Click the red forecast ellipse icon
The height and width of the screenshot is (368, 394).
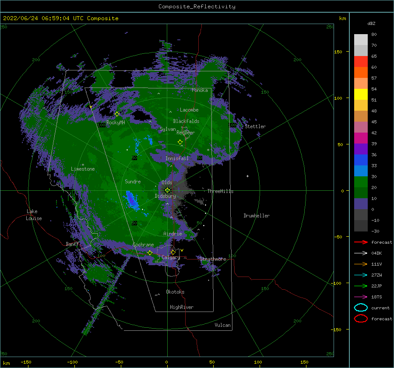(x=361, y=319)
